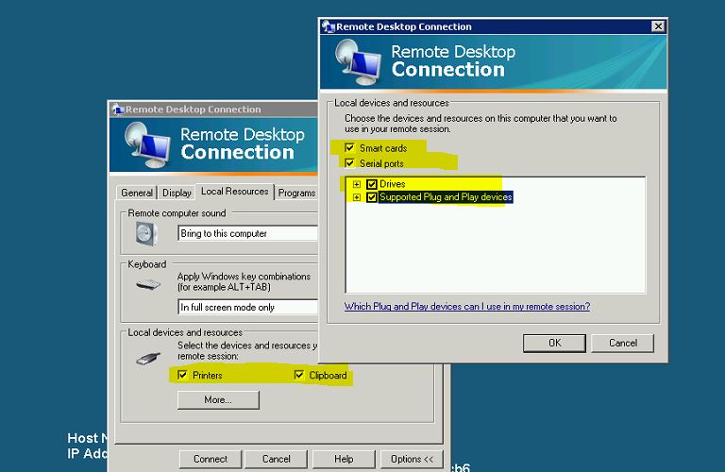Select the Supported Plug and Play devices row
This screenshot has width=725, height=472.
coord(446,197)
